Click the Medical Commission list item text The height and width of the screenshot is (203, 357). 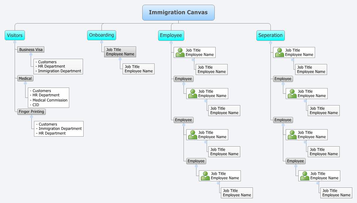(x=49, y=100)
